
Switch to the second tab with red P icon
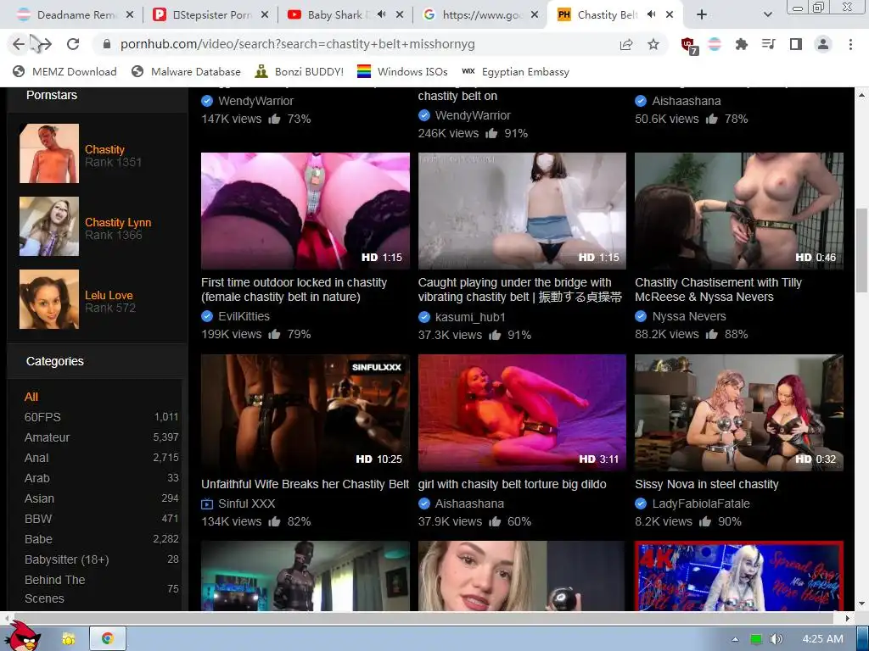click(x=210, y=15)
